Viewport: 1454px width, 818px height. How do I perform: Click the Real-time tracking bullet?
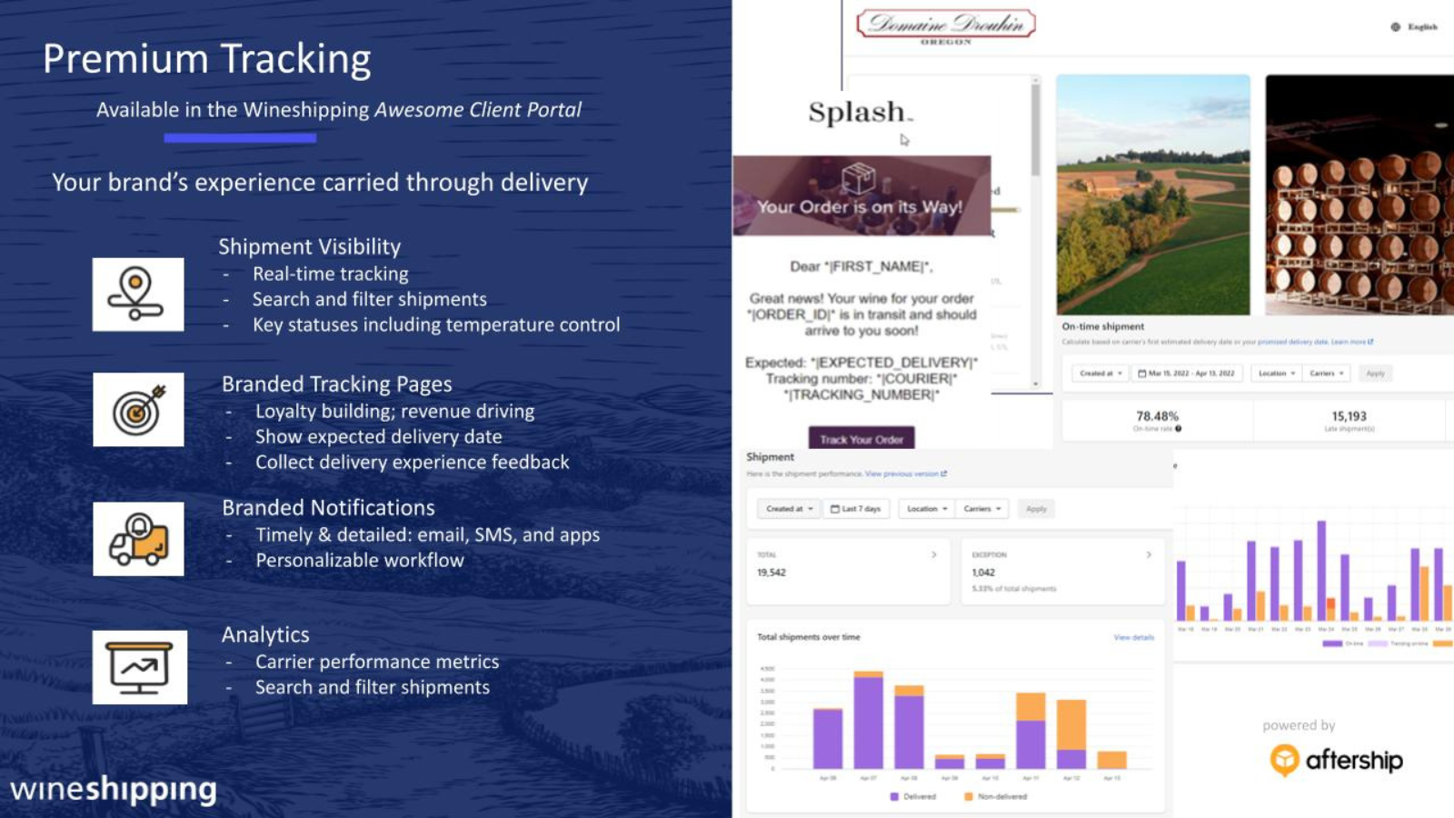tap(331, 274)
